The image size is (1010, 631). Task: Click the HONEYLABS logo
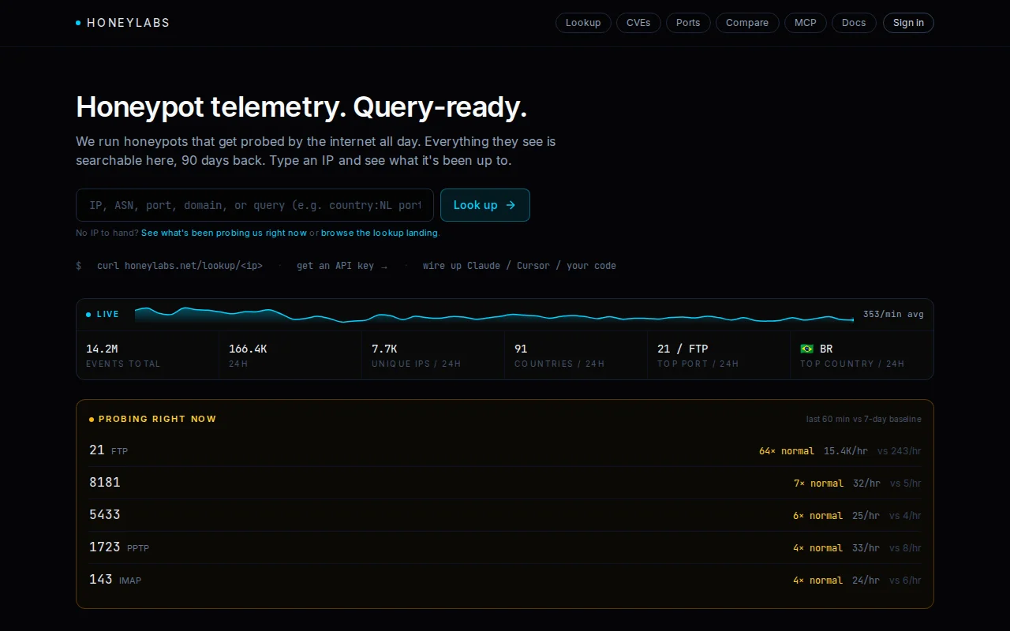(123, 23)
